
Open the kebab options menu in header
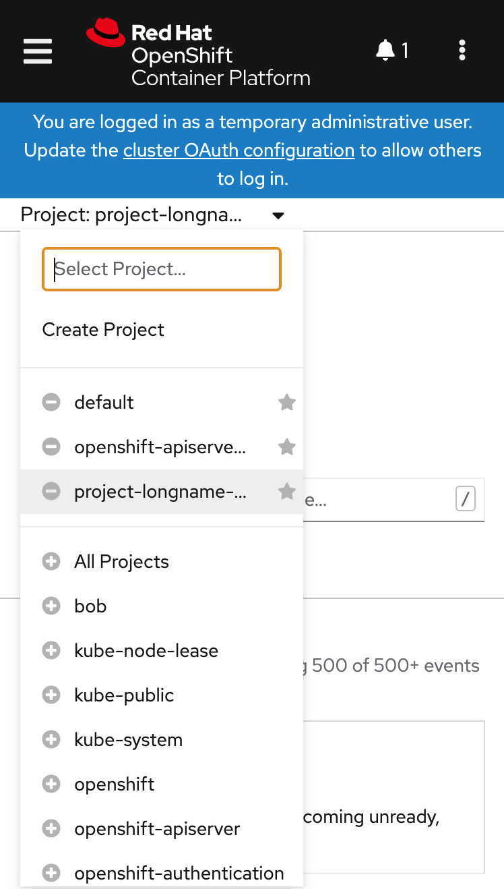(x=462, y=51)
